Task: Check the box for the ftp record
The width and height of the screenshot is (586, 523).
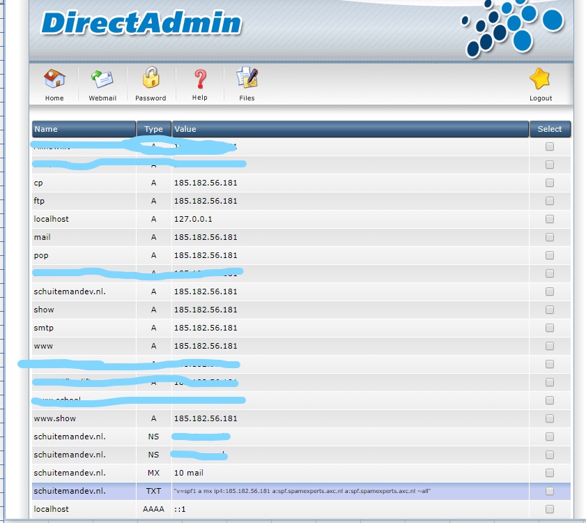Action: pyautogui.click(x=549, y=201)
